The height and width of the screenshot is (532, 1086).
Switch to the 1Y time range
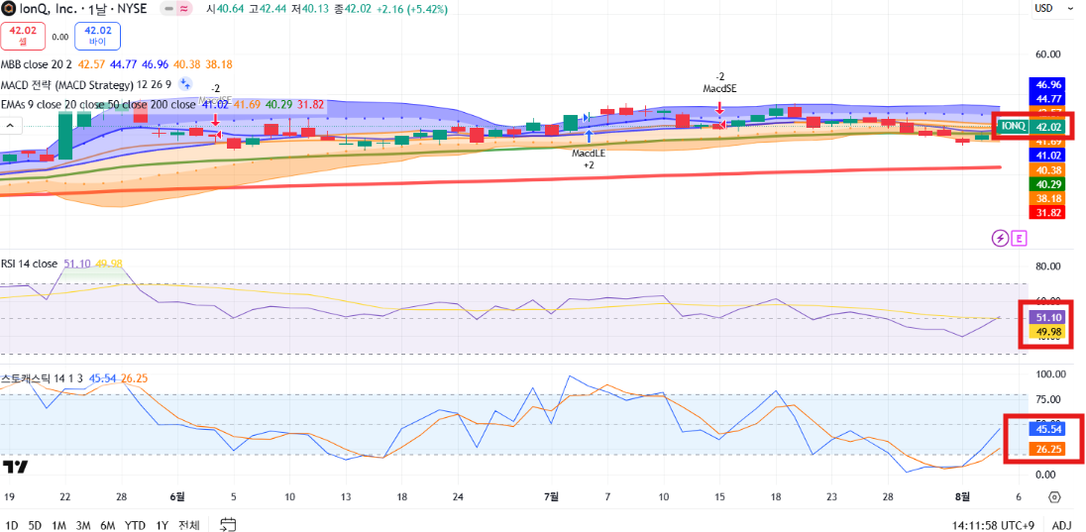tap(163, 525)
